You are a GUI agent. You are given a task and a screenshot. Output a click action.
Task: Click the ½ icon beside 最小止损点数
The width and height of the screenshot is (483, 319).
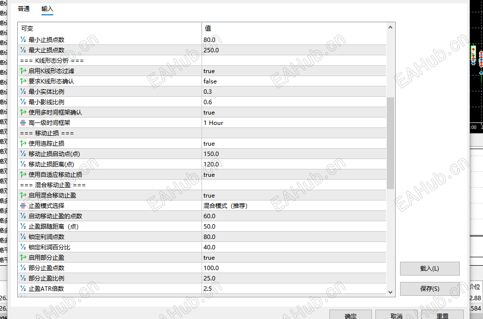[22, 40]
